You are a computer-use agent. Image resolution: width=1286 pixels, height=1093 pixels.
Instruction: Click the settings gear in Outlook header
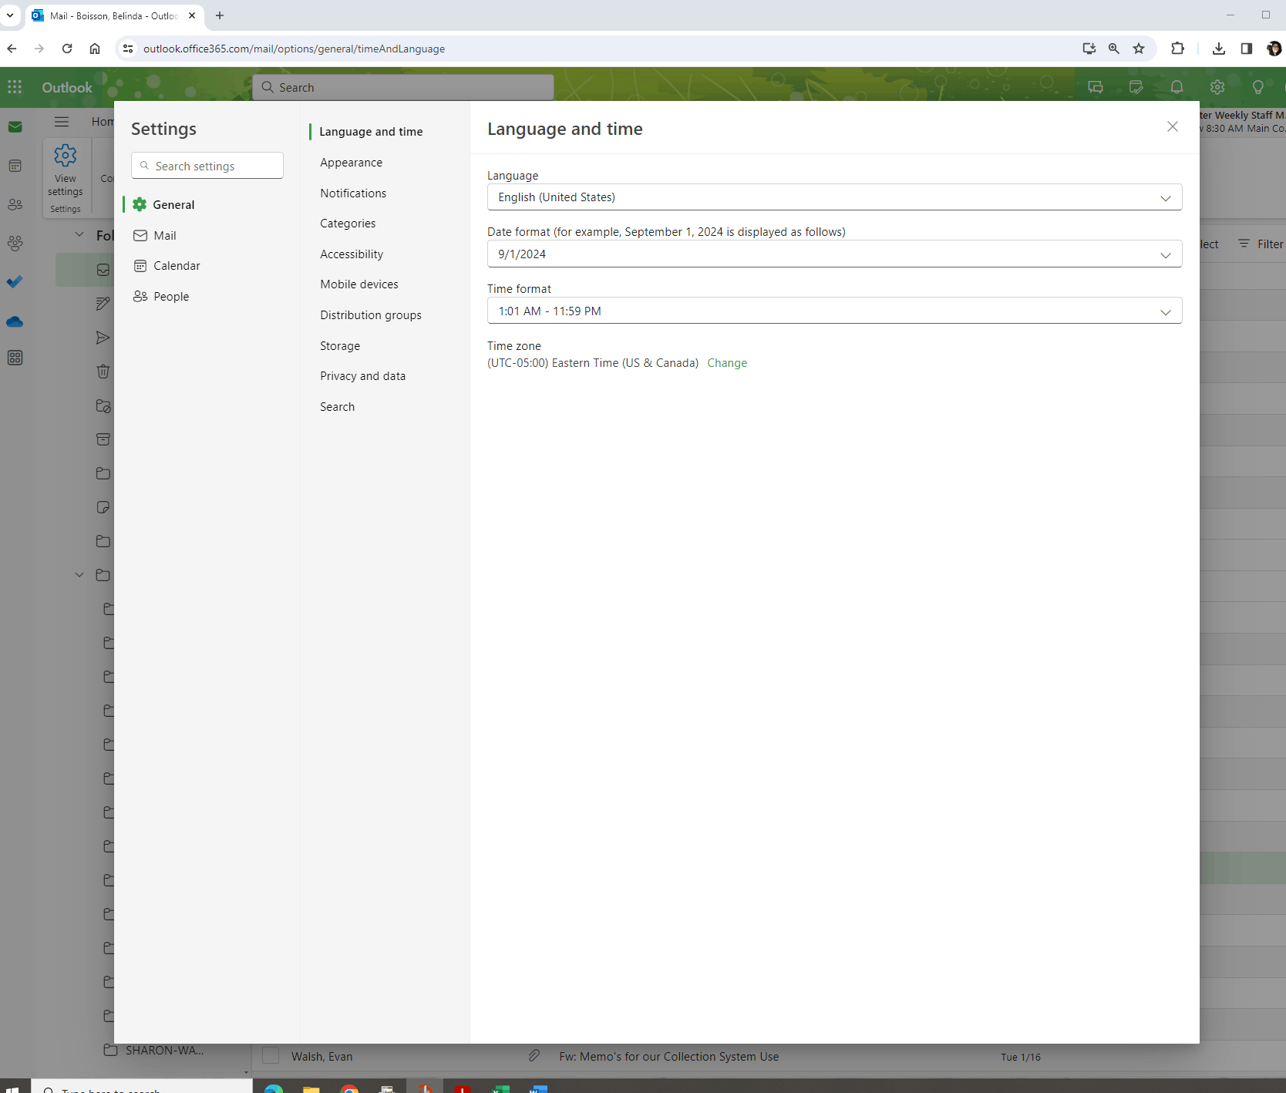[1217, 87]
